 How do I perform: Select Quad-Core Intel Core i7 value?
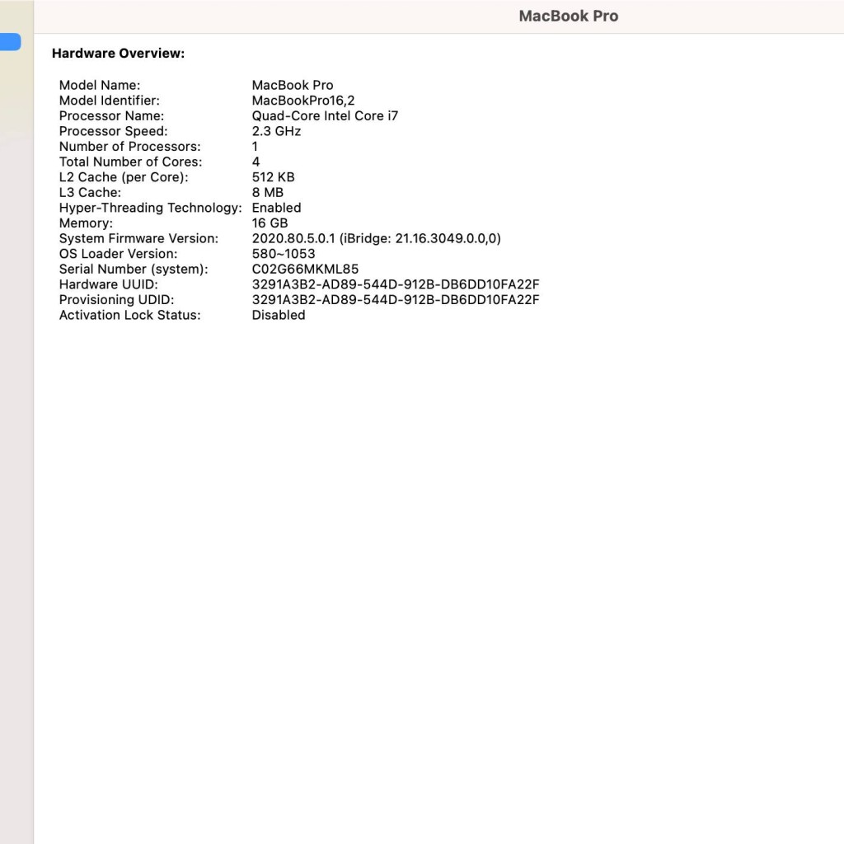(x=325, y=115)
